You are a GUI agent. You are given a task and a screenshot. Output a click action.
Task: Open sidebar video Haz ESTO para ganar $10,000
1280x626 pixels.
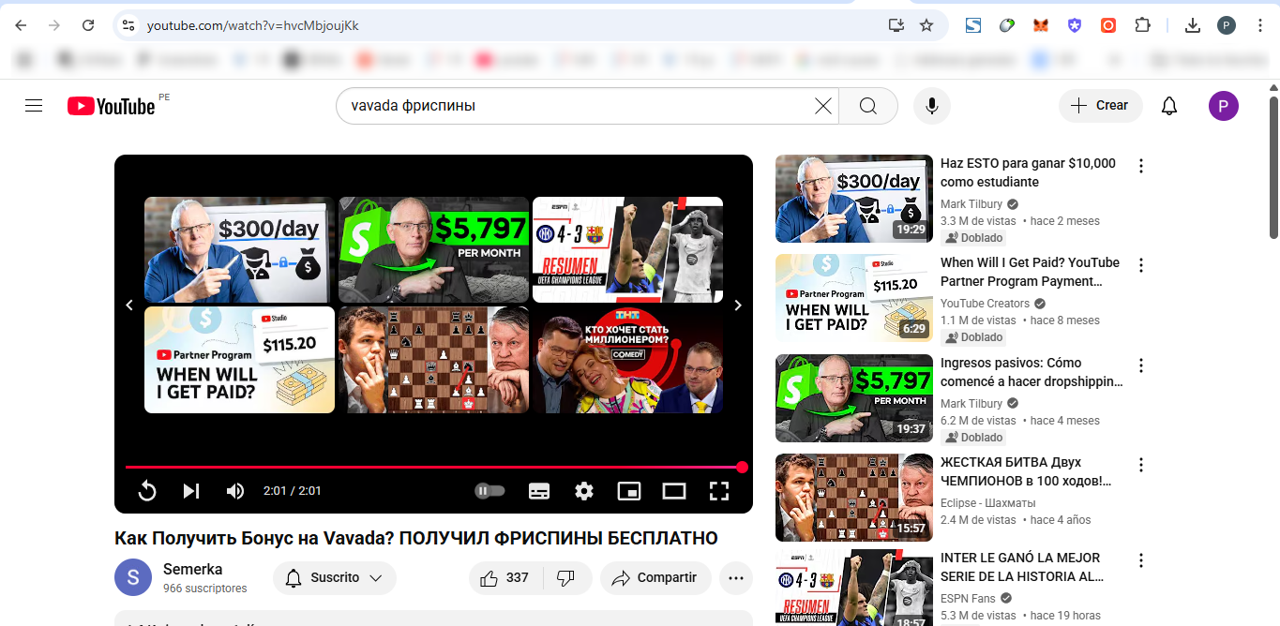point(1028,172)
